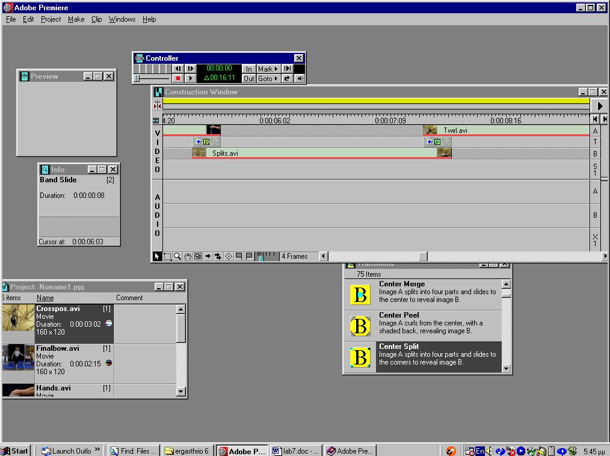610x456 pixels.
Task: Select the first Band Slide transition on T track
Action: pos(206,142)
